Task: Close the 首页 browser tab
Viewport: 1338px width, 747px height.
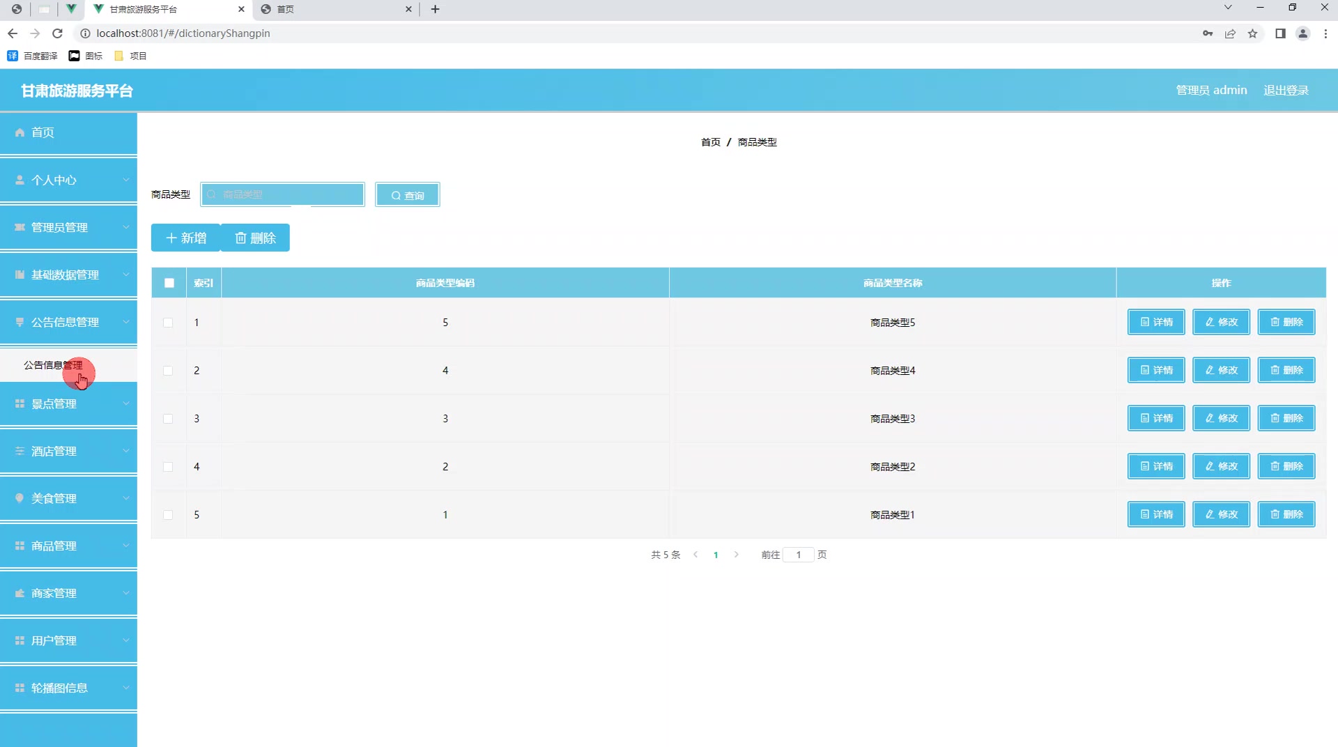Action: [x=408, y=9]
